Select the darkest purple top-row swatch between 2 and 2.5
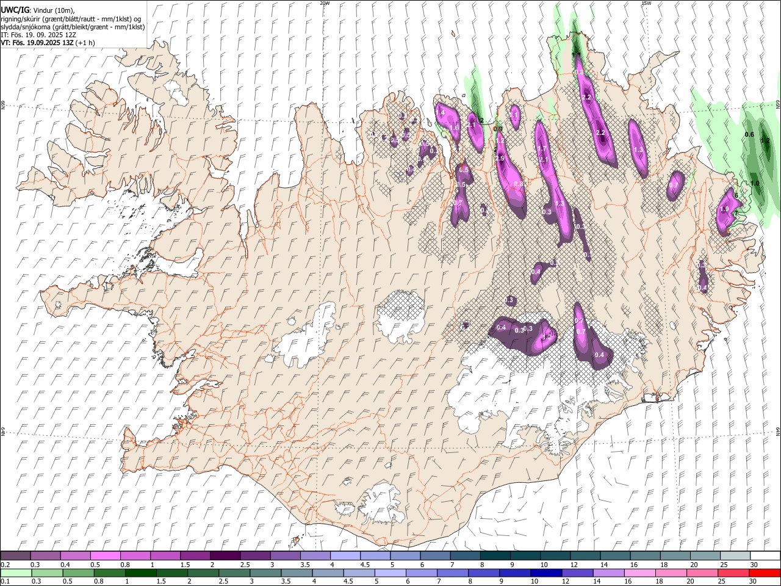The height and width of the screenshot is (586, 781). (225, 555)
